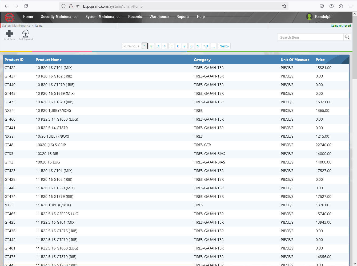This screenshot has width=357, height=266.
Task: Click into the Search Item field
Action: [x=311, y=37]
